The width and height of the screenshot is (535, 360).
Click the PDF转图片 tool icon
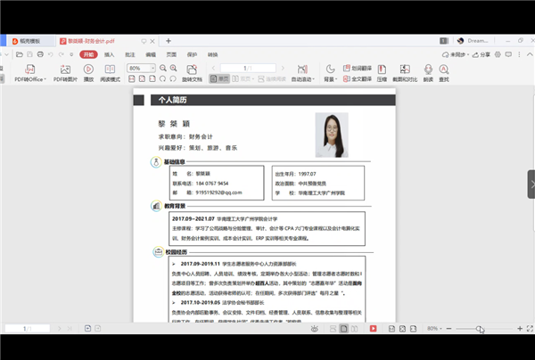[x=64, y=70]
